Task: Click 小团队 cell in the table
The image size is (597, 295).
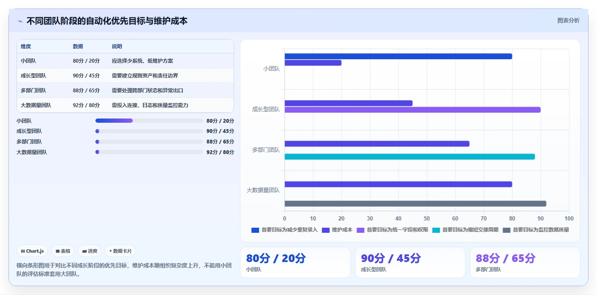Action: pos(28,61)
